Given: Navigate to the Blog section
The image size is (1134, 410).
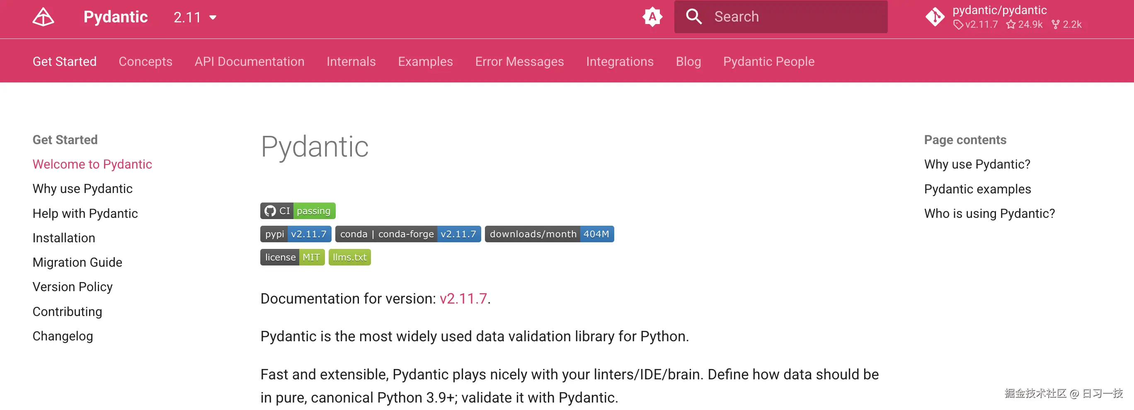Looking at the screenshot, I should (688, 62).
